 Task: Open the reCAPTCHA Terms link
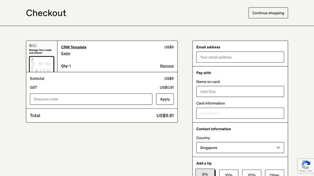click(x=310, y=171)
